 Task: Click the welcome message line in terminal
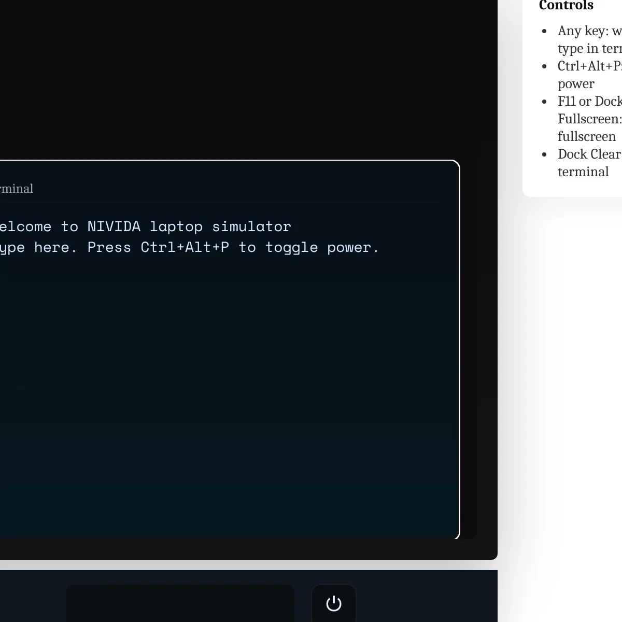(145, 226)
